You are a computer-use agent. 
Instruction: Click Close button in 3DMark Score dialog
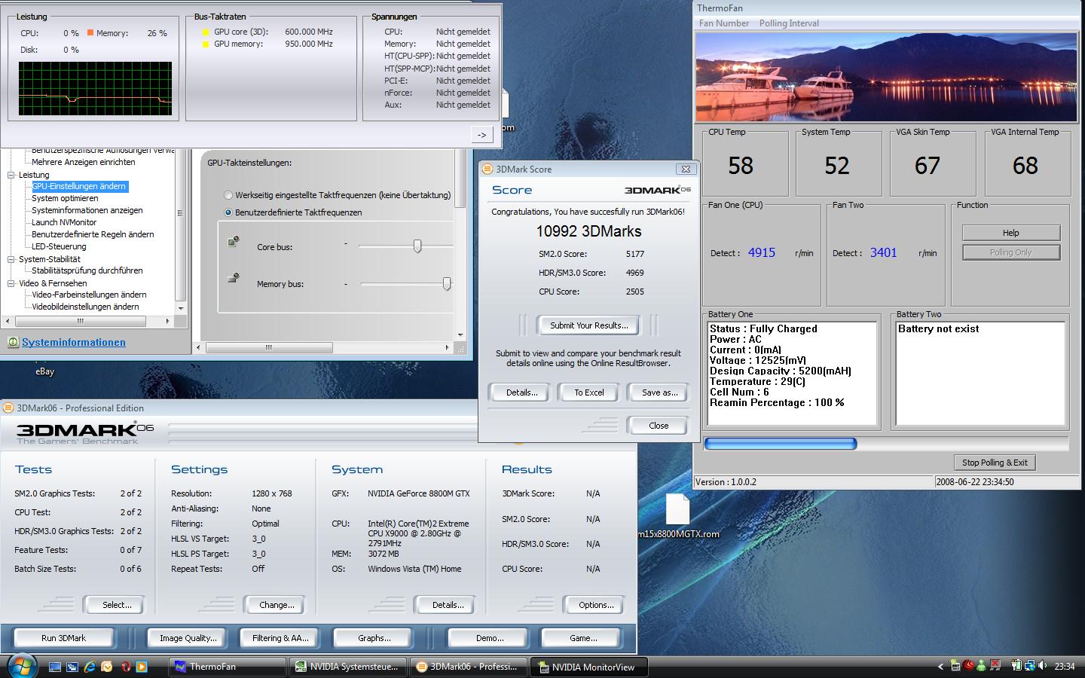[x=658, y=426]
